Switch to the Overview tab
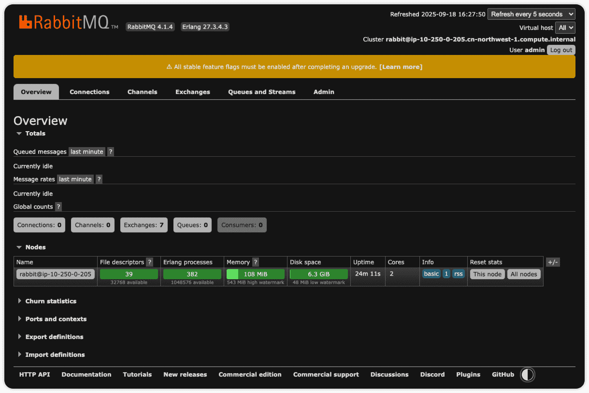The width and height of the screenshot is (589, 393). click(36, 92)
